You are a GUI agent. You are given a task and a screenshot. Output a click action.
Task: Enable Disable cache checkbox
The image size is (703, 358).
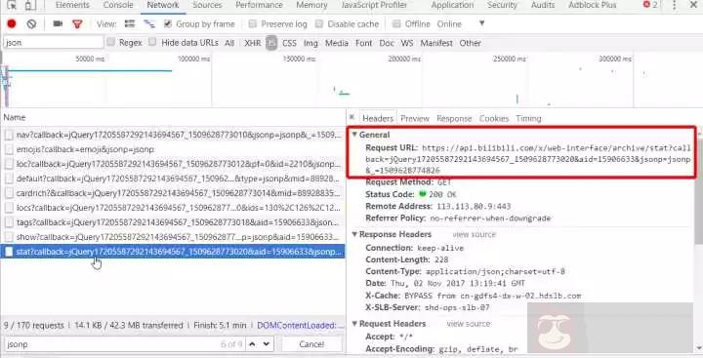point(318,23)
